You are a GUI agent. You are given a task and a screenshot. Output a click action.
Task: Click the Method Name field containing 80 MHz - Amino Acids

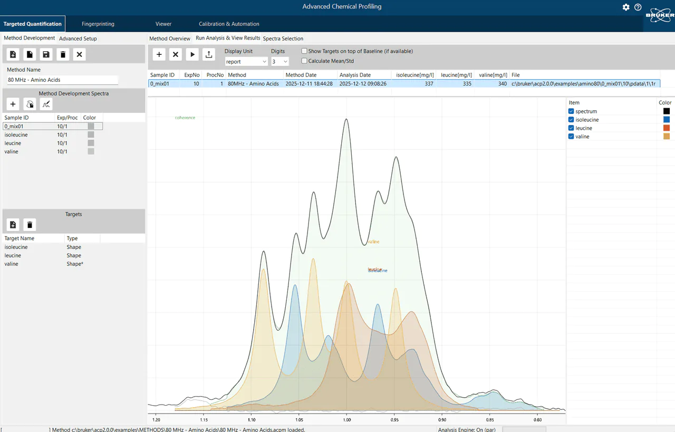tap(62, 80)
